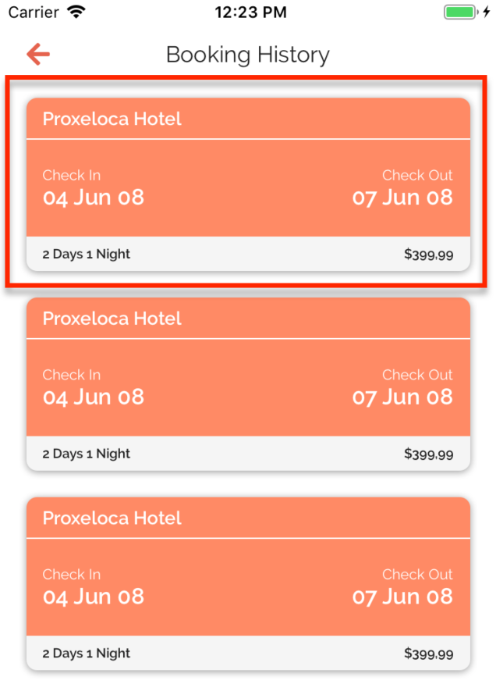Tap the Proxeloca Hotel name on second card
Screen dimensions: 496x684
pos(112,318)
